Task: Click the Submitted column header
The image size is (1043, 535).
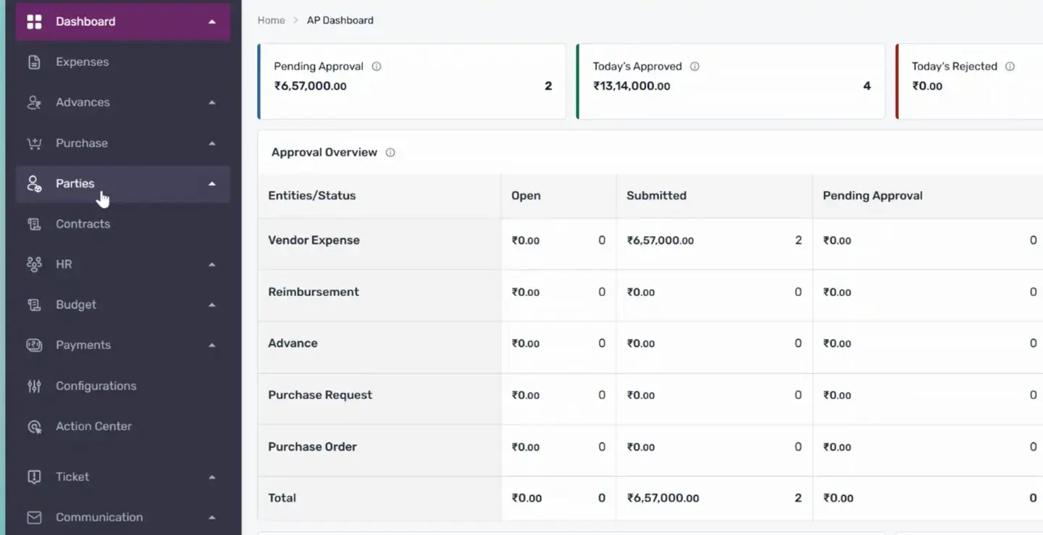Action: [x=656, y=195]
